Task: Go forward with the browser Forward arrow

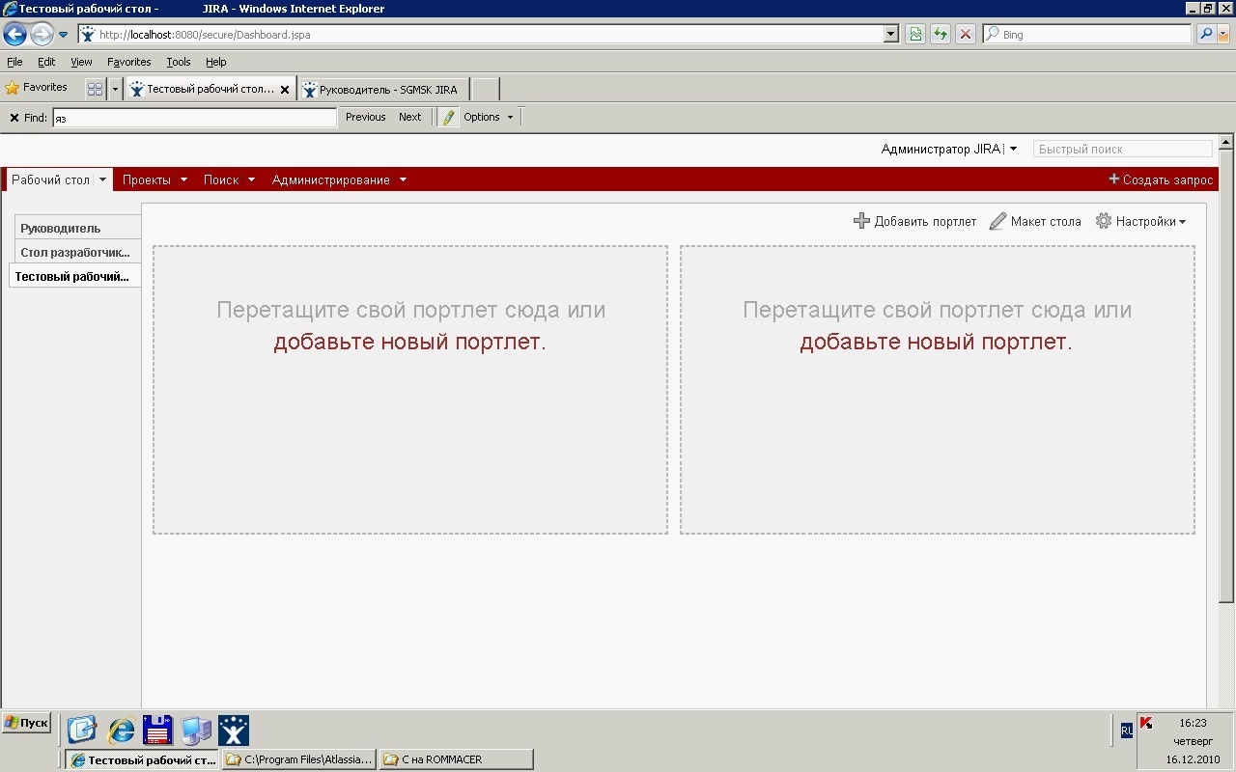Action: (42, 35)
